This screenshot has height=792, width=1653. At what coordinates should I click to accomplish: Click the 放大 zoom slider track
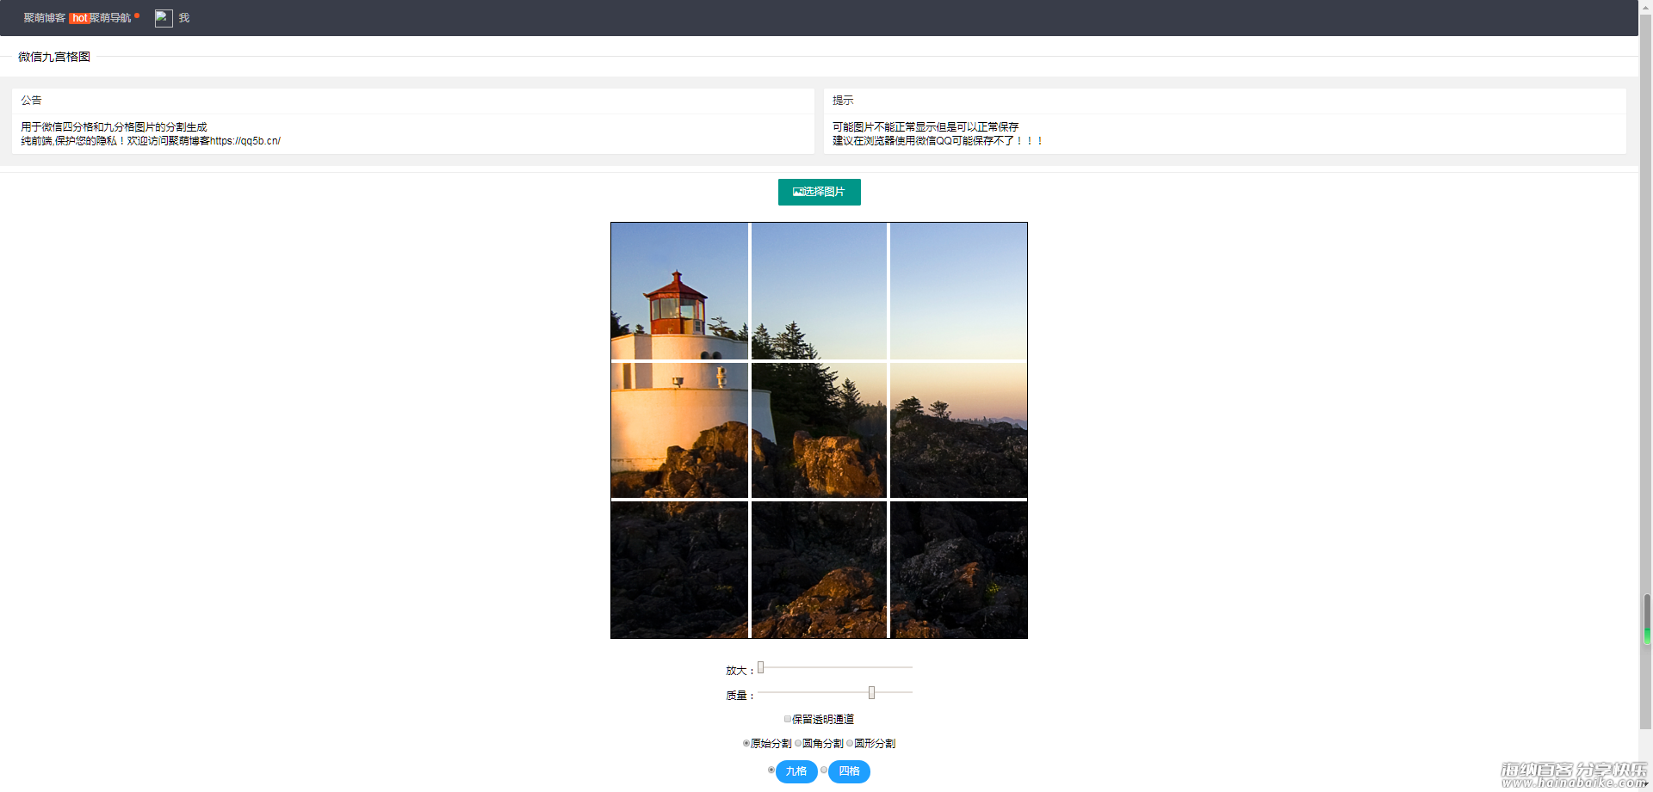[835, 667]
